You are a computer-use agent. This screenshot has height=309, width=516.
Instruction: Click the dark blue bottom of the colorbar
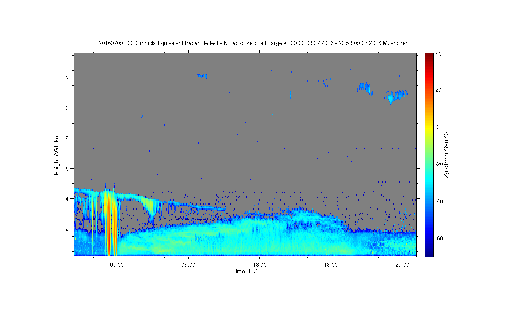click(429, 253)
